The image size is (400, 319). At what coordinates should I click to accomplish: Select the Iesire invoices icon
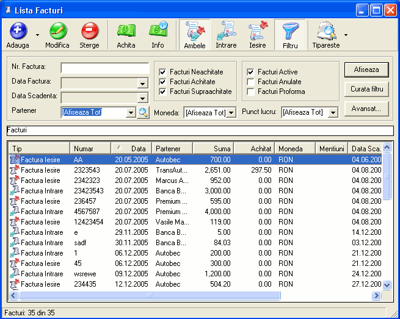pyautogui.click(x=258, y=30)
